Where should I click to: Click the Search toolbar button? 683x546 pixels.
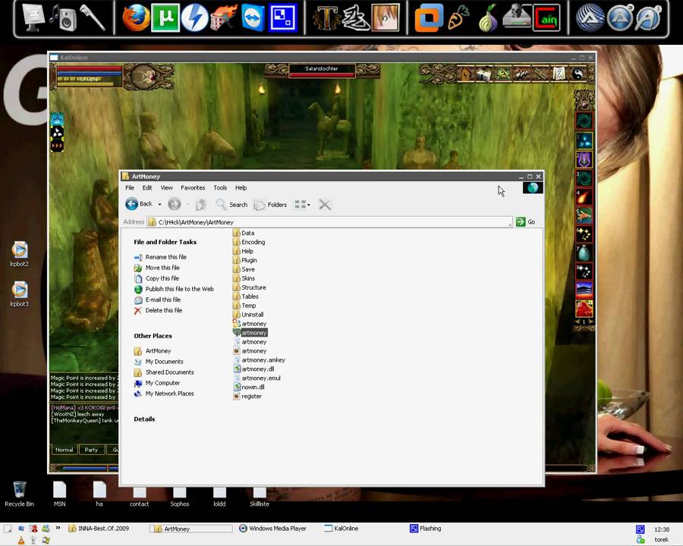click(x=231, y=204)
